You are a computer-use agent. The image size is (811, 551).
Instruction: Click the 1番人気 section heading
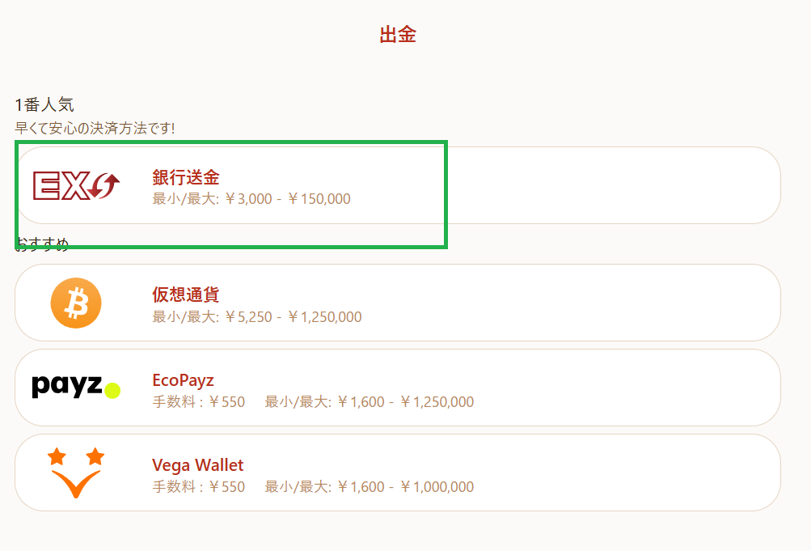click(x=44, y=105)
